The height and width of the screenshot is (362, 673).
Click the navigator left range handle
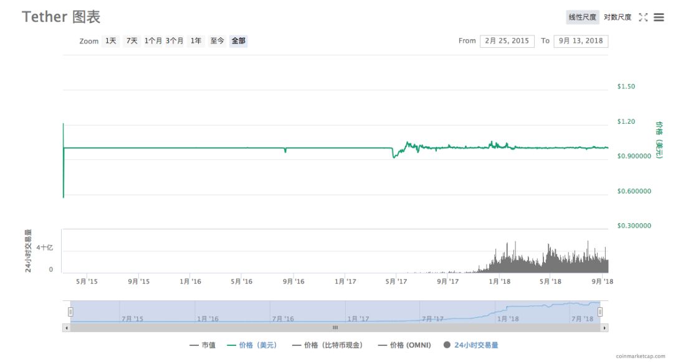pos(70,312)
